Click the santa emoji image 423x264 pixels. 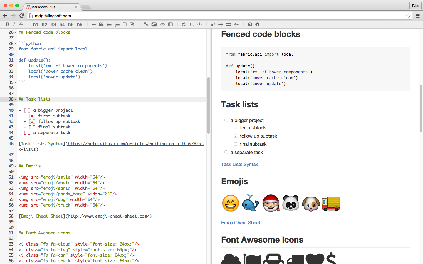pos(271,203)
